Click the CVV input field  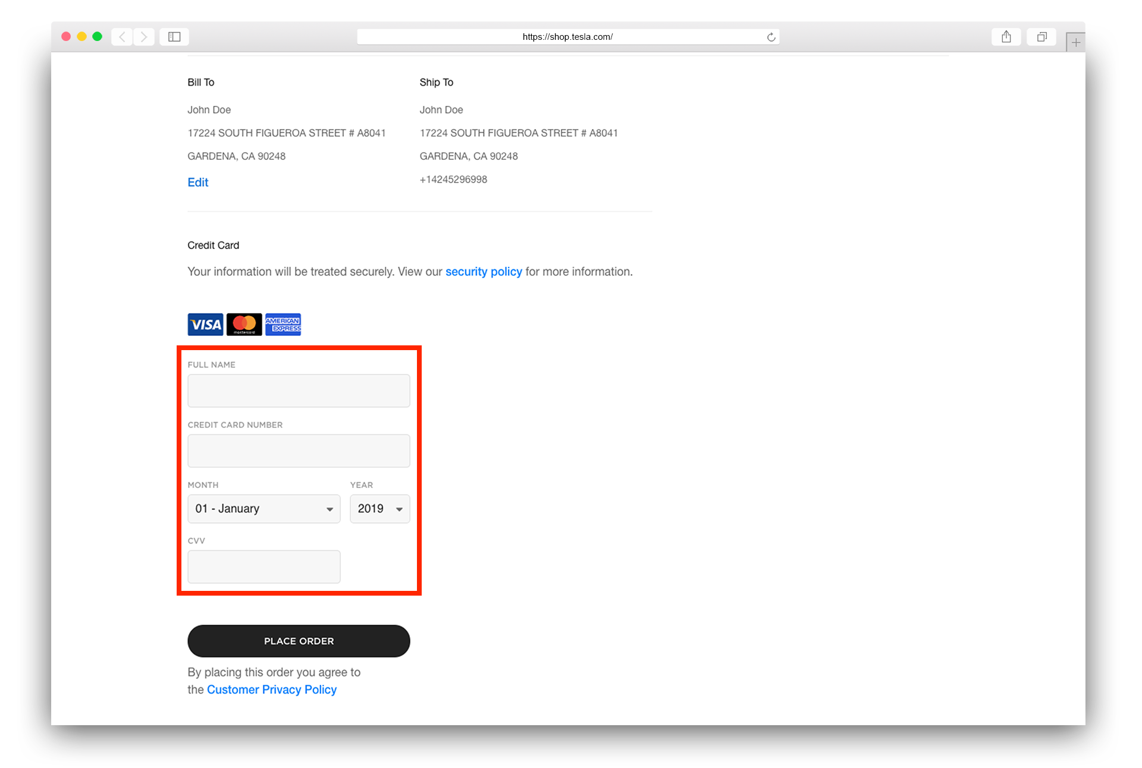coord(263,566)
